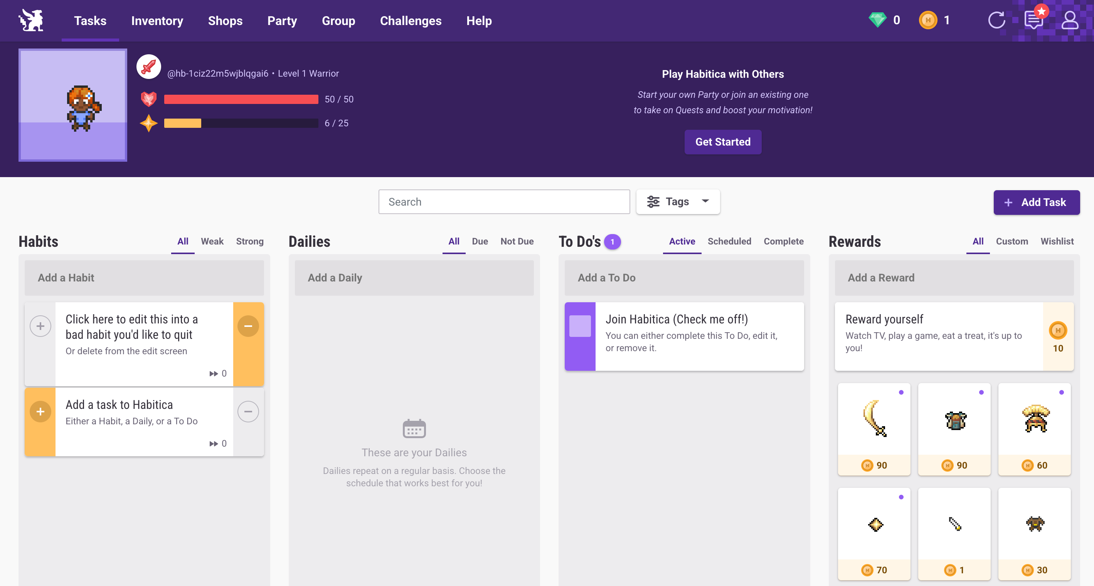Edit the Add a task to Habitica habit

[144, 422]
